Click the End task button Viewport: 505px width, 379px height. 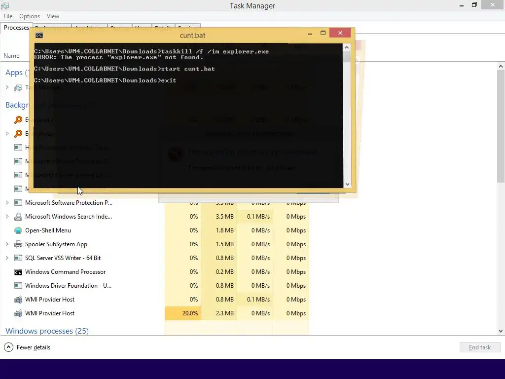point(479,347)
